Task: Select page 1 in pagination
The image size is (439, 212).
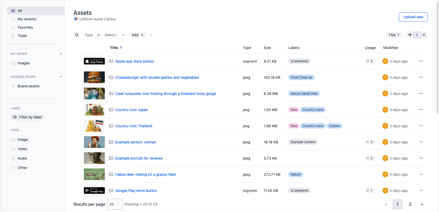Action: (397, 204)
